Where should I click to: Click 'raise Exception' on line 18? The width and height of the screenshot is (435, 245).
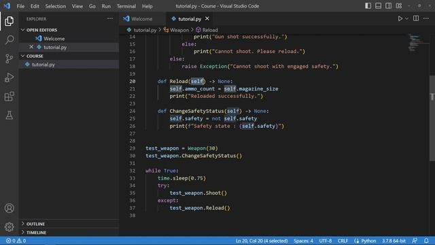[204, 67]
